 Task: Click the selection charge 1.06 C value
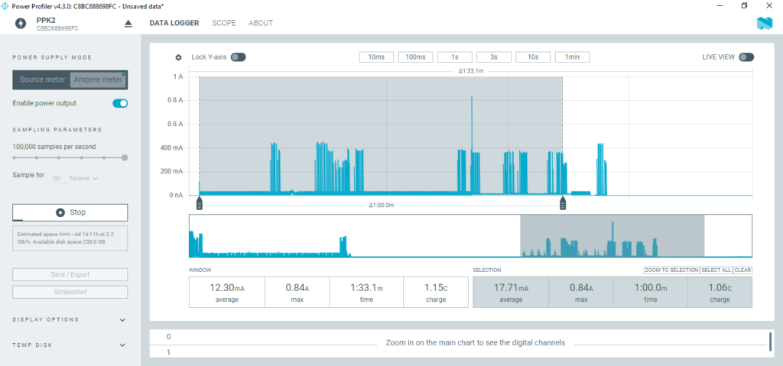coord(720,287)
